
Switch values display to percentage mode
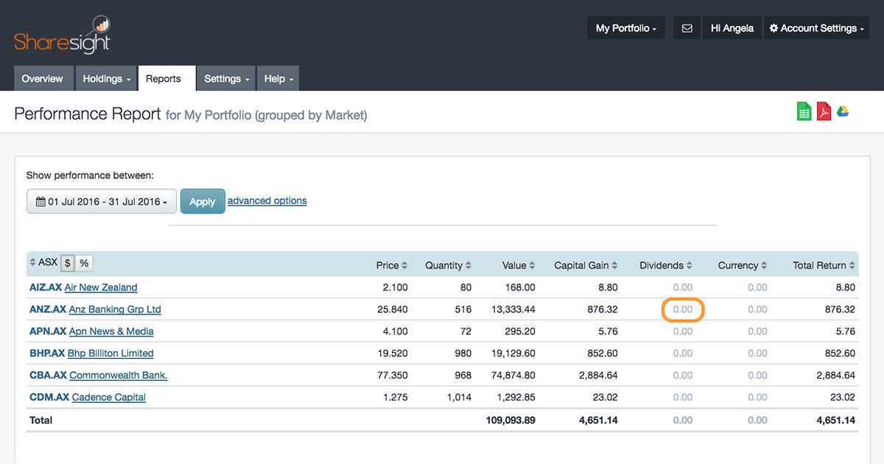pos(83,261)
